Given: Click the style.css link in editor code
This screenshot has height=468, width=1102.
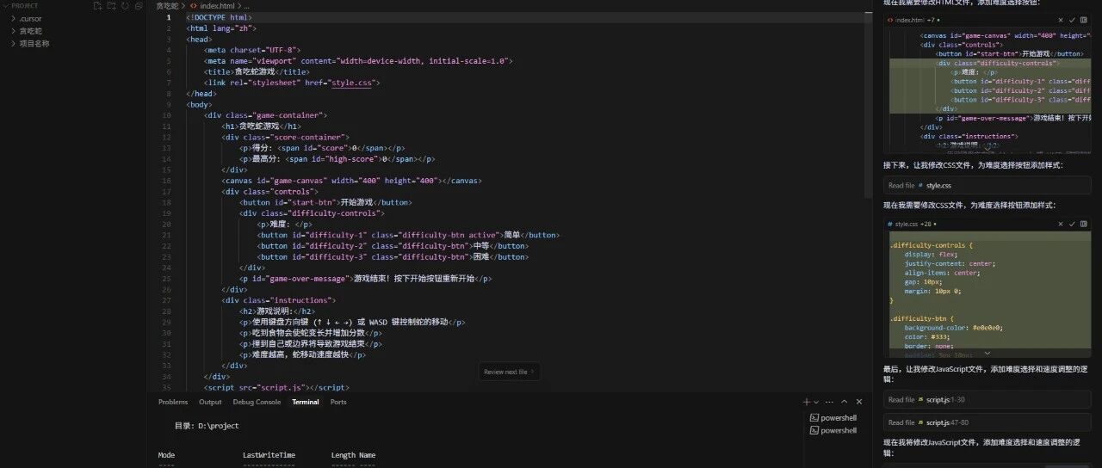Looking at the screenshot, I should tap(352, 83).
